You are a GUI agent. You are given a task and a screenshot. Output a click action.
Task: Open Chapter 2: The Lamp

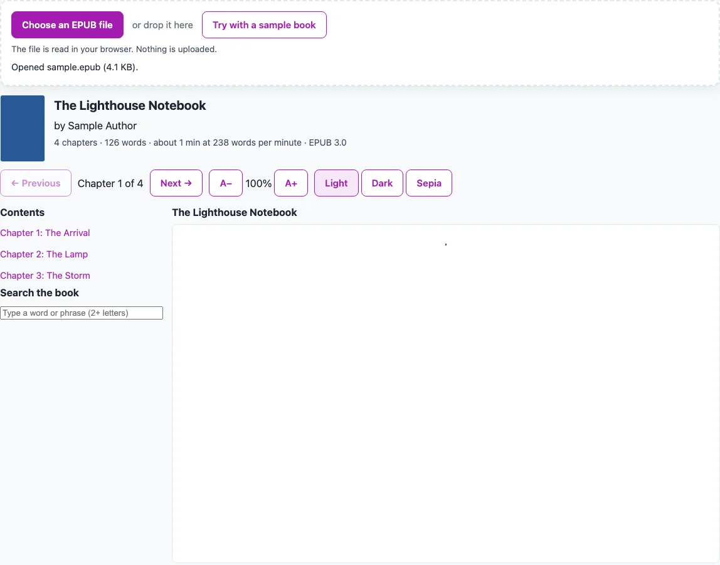coord(44,254)
